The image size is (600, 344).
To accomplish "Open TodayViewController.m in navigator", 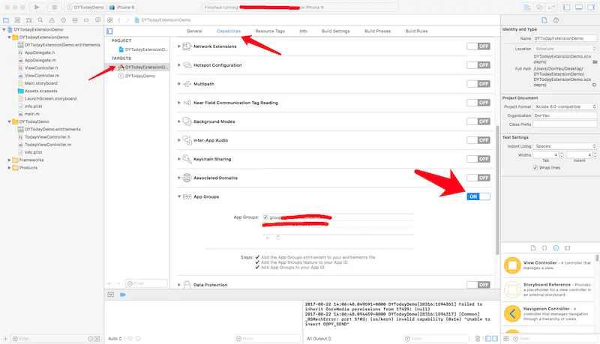I will click(x=48, y=145).
